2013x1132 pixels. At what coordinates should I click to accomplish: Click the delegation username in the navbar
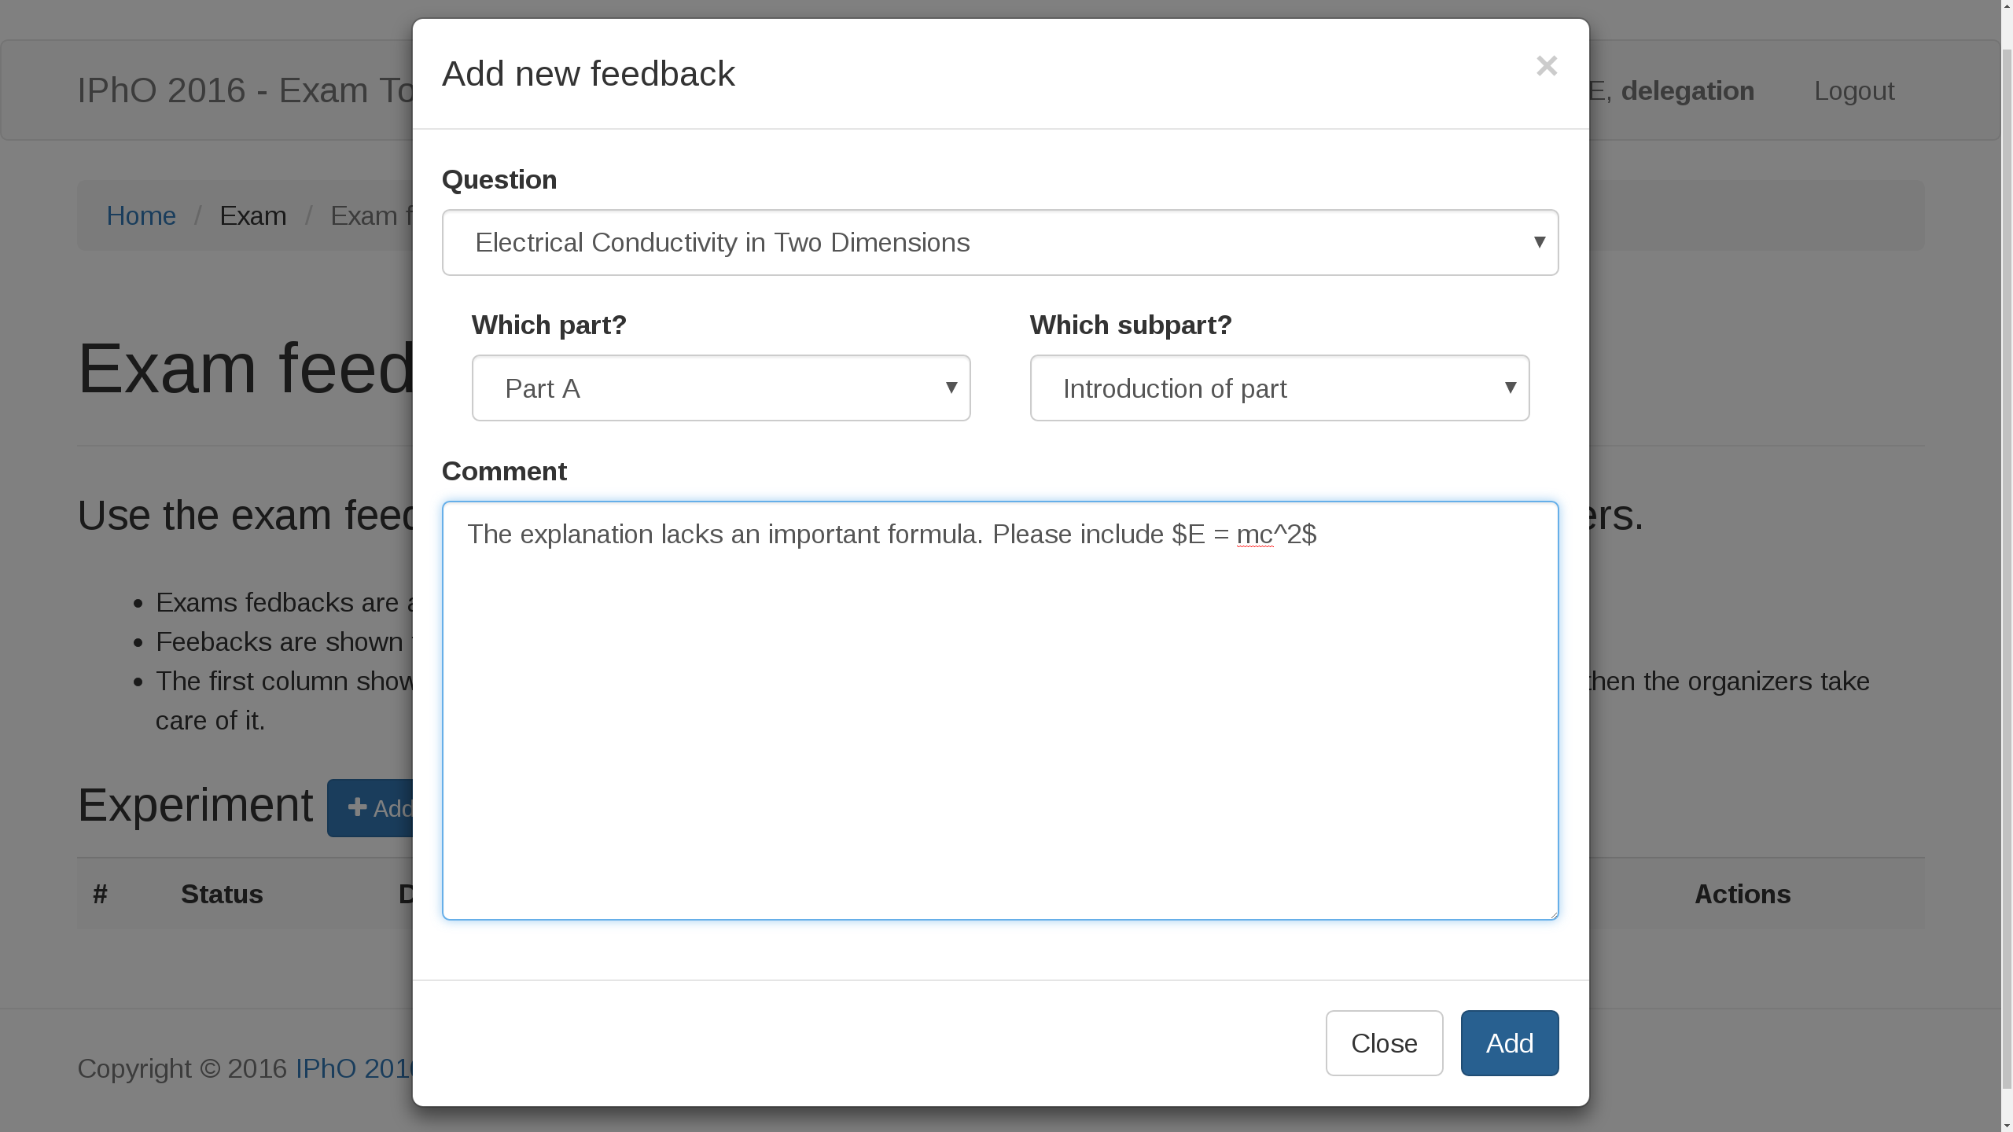pos(1687,90)
